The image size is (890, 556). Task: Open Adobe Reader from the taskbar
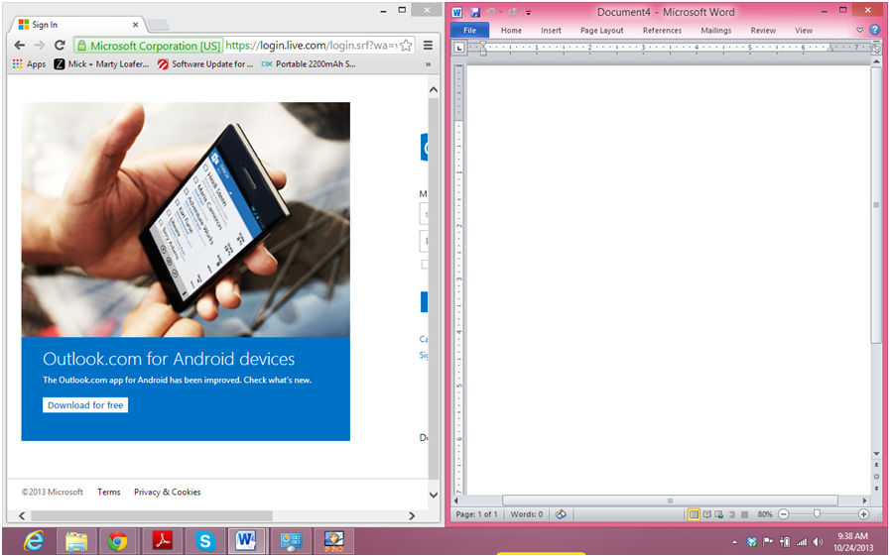click(x=163, y=541)
